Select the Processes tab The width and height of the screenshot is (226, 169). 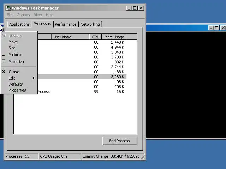point(42,24)
